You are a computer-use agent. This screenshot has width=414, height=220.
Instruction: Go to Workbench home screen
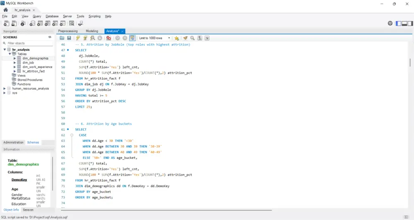coord(5,10)
